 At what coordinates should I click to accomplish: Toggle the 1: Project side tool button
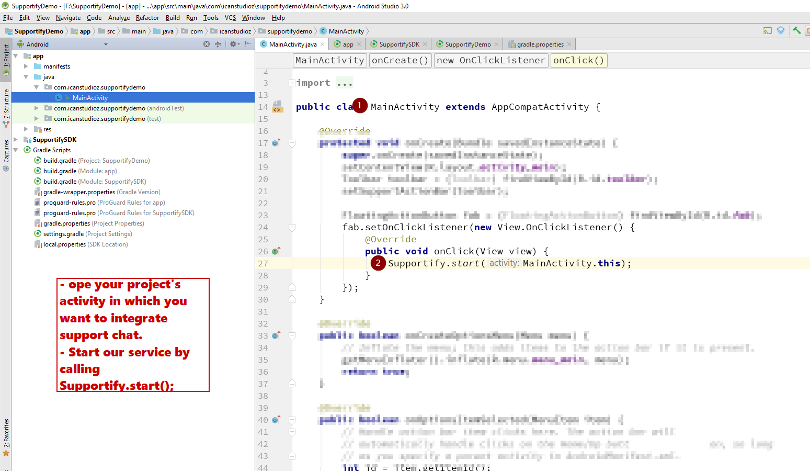pyautogui.click(x=6, y=59)
